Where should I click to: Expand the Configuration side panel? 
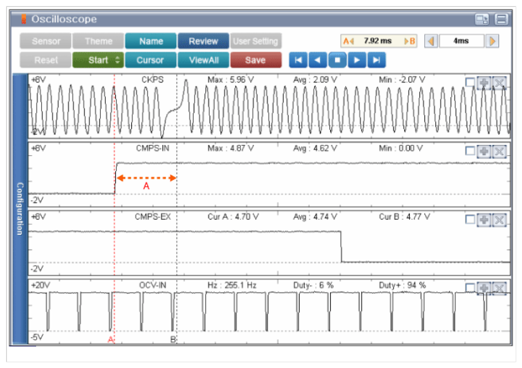coord(20,209)
